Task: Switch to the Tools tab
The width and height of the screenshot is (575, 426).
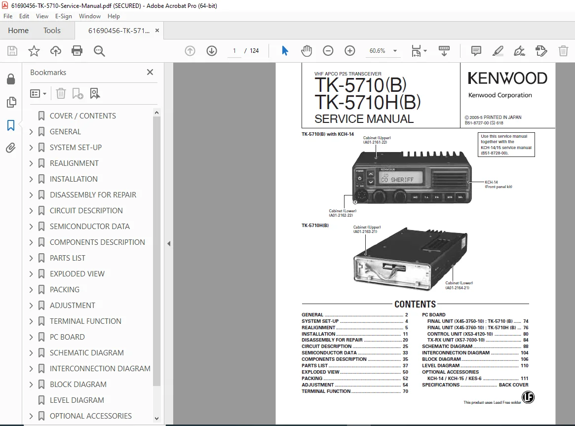Action: click(x=52, y=31)
